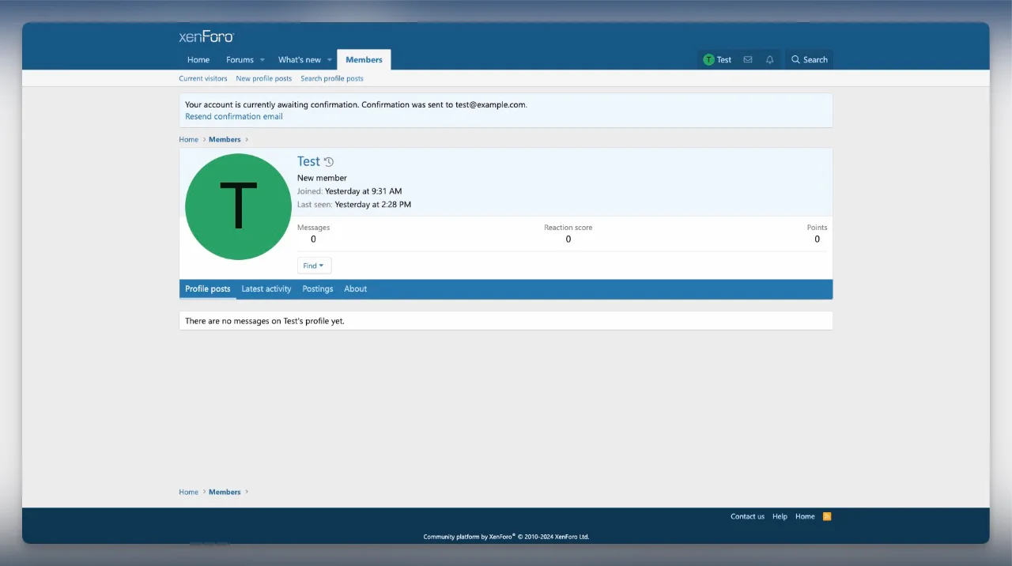This screenshot has height=566, width=1012.
Task: Open the alerts bell icon
Action: tap(769, 60)
